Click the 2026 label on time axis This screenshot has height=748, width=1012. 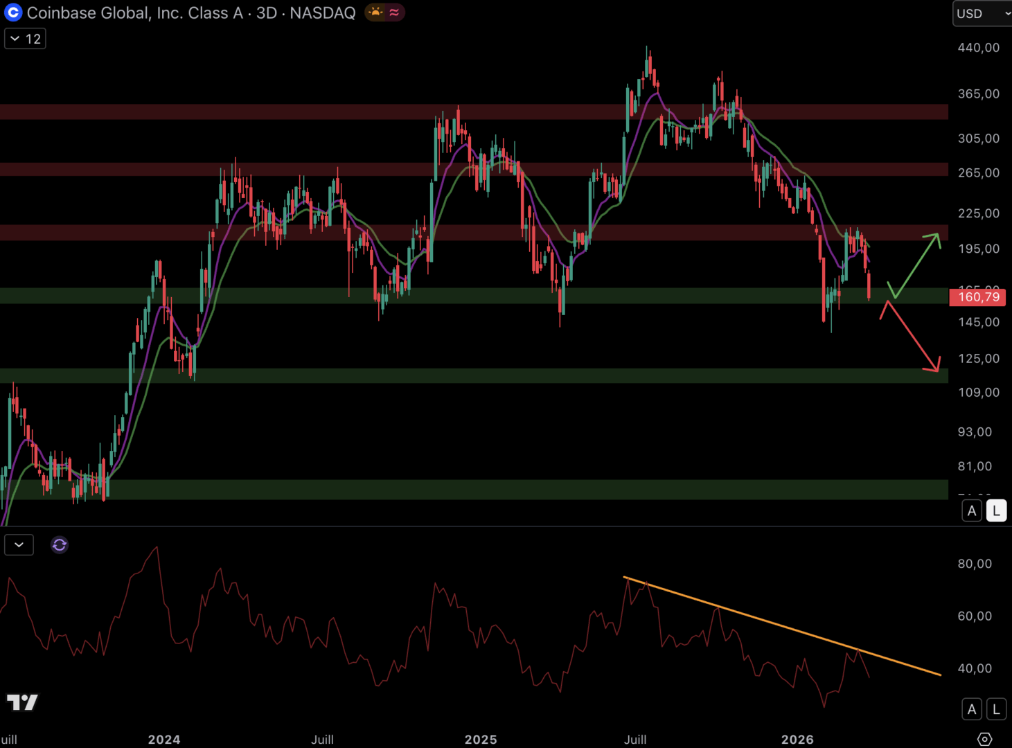point(797,740)
